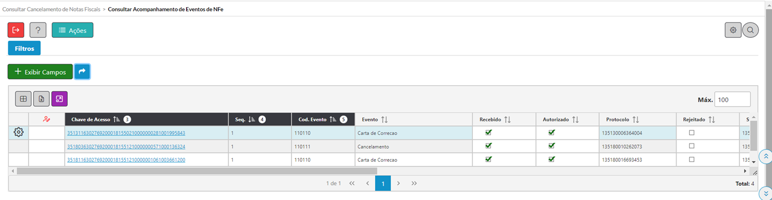Toggle Recebido checkbox for Cancelamento row
This screenshot has height=200, width=772.
coord(488,146)
